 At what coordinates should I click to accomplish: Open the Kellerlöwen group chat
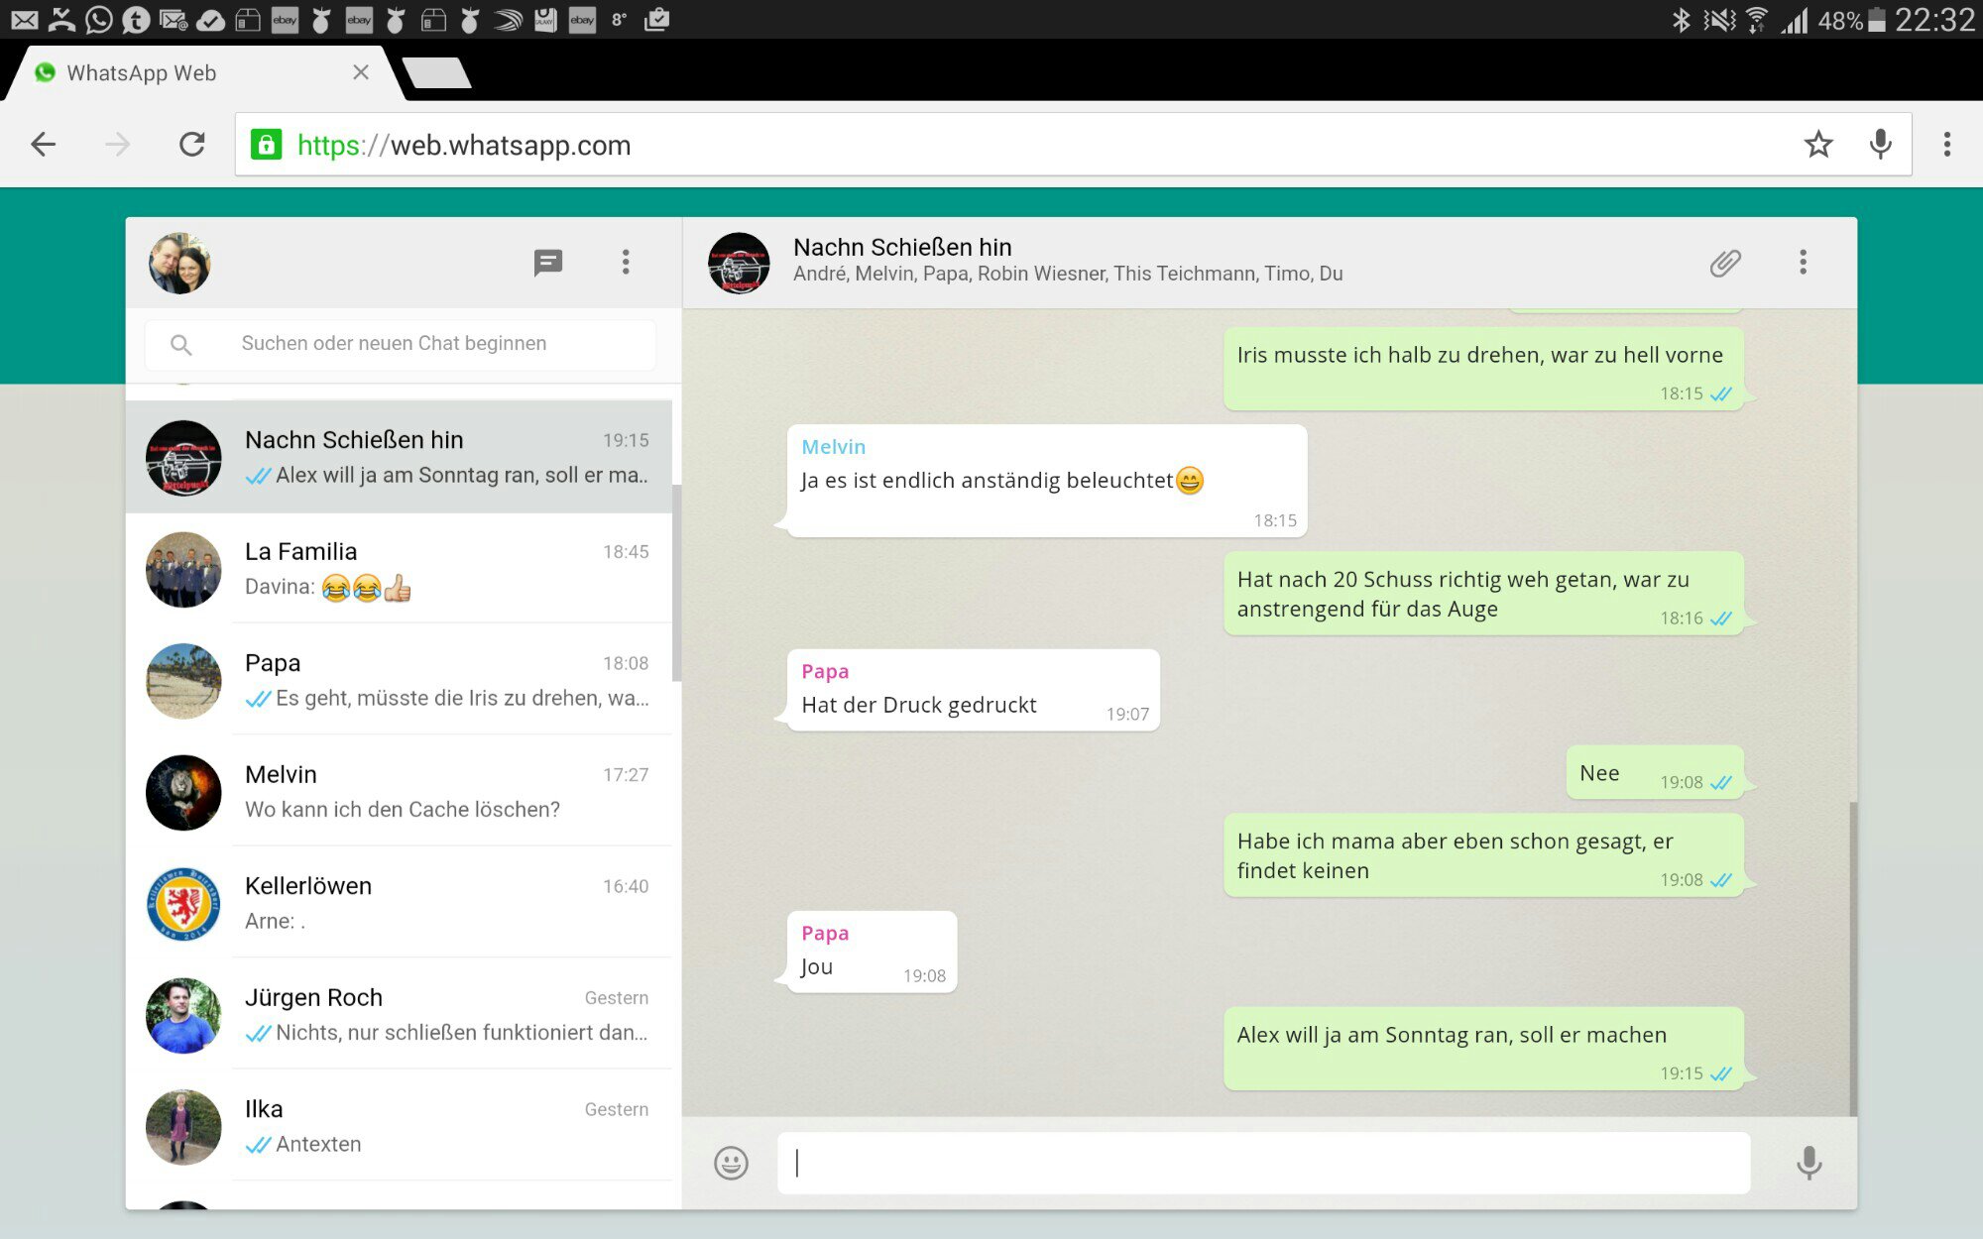[x=400, y=903]
